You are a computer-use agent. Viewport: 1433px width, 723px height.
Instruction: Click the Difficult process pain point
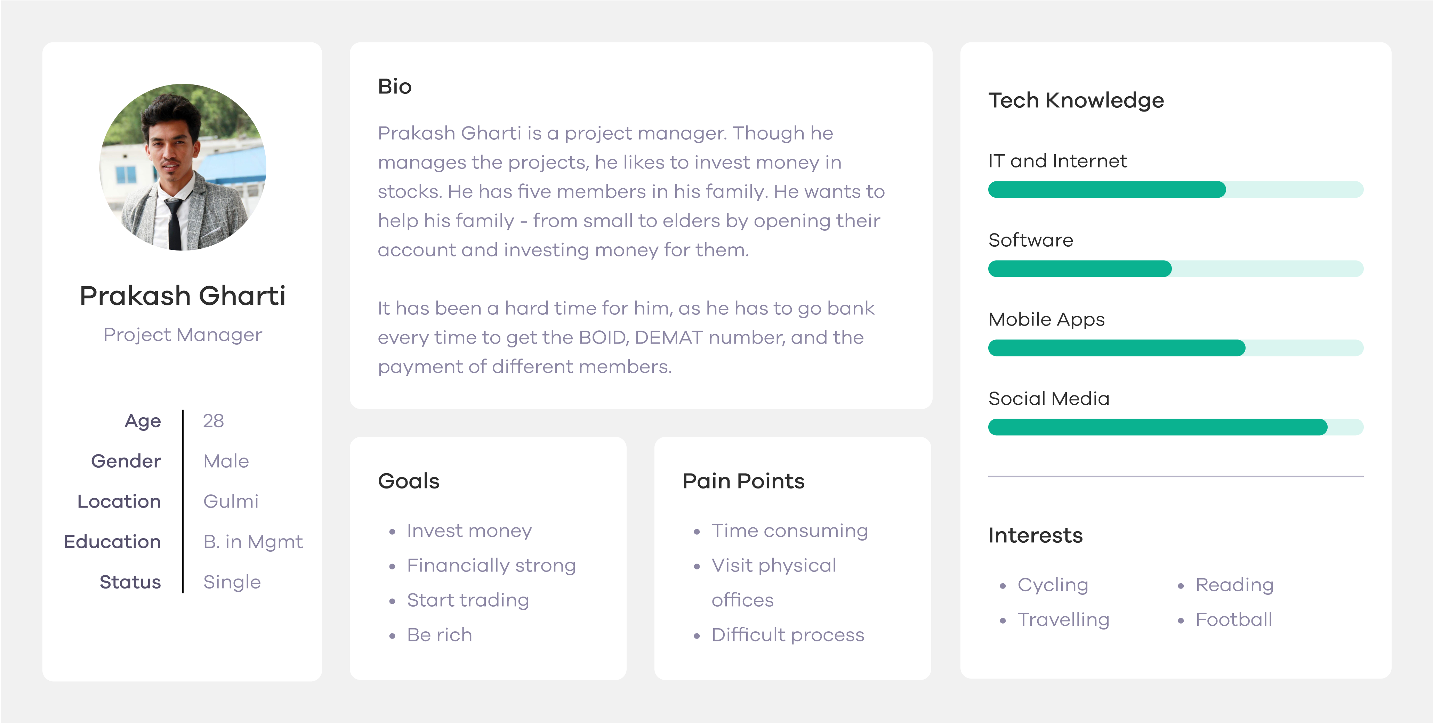[788, 635]
